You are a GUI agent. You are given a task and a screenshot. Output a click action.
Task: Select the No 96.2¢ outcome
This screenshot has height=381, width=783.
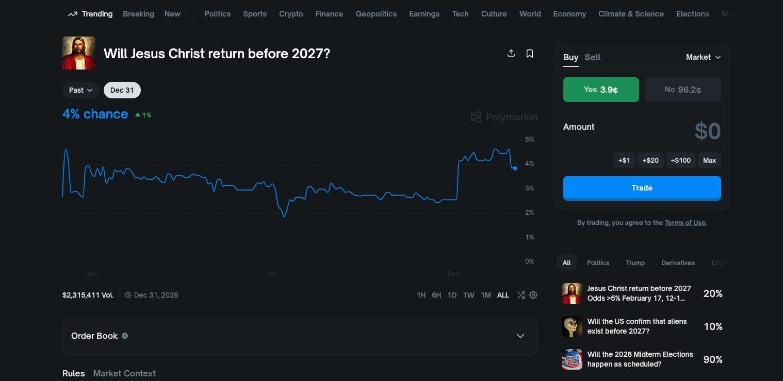[x=683, y=89]
